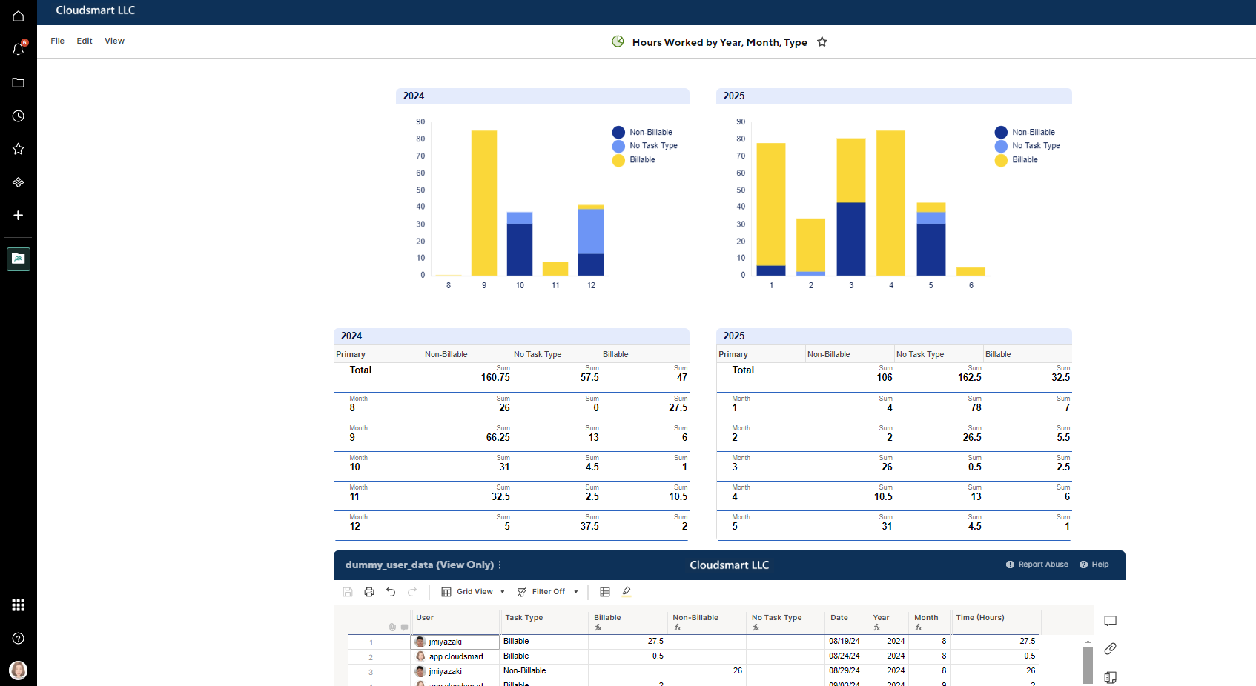Click the Cloudsmart LLC top header text

point(96,10)
